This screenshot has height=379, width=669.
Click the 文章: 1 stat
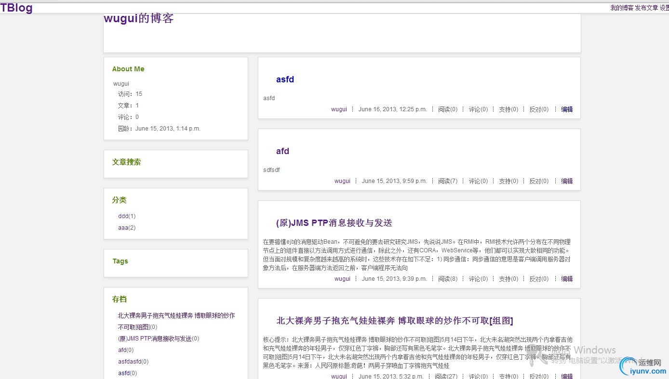click(x=128, y=105)
